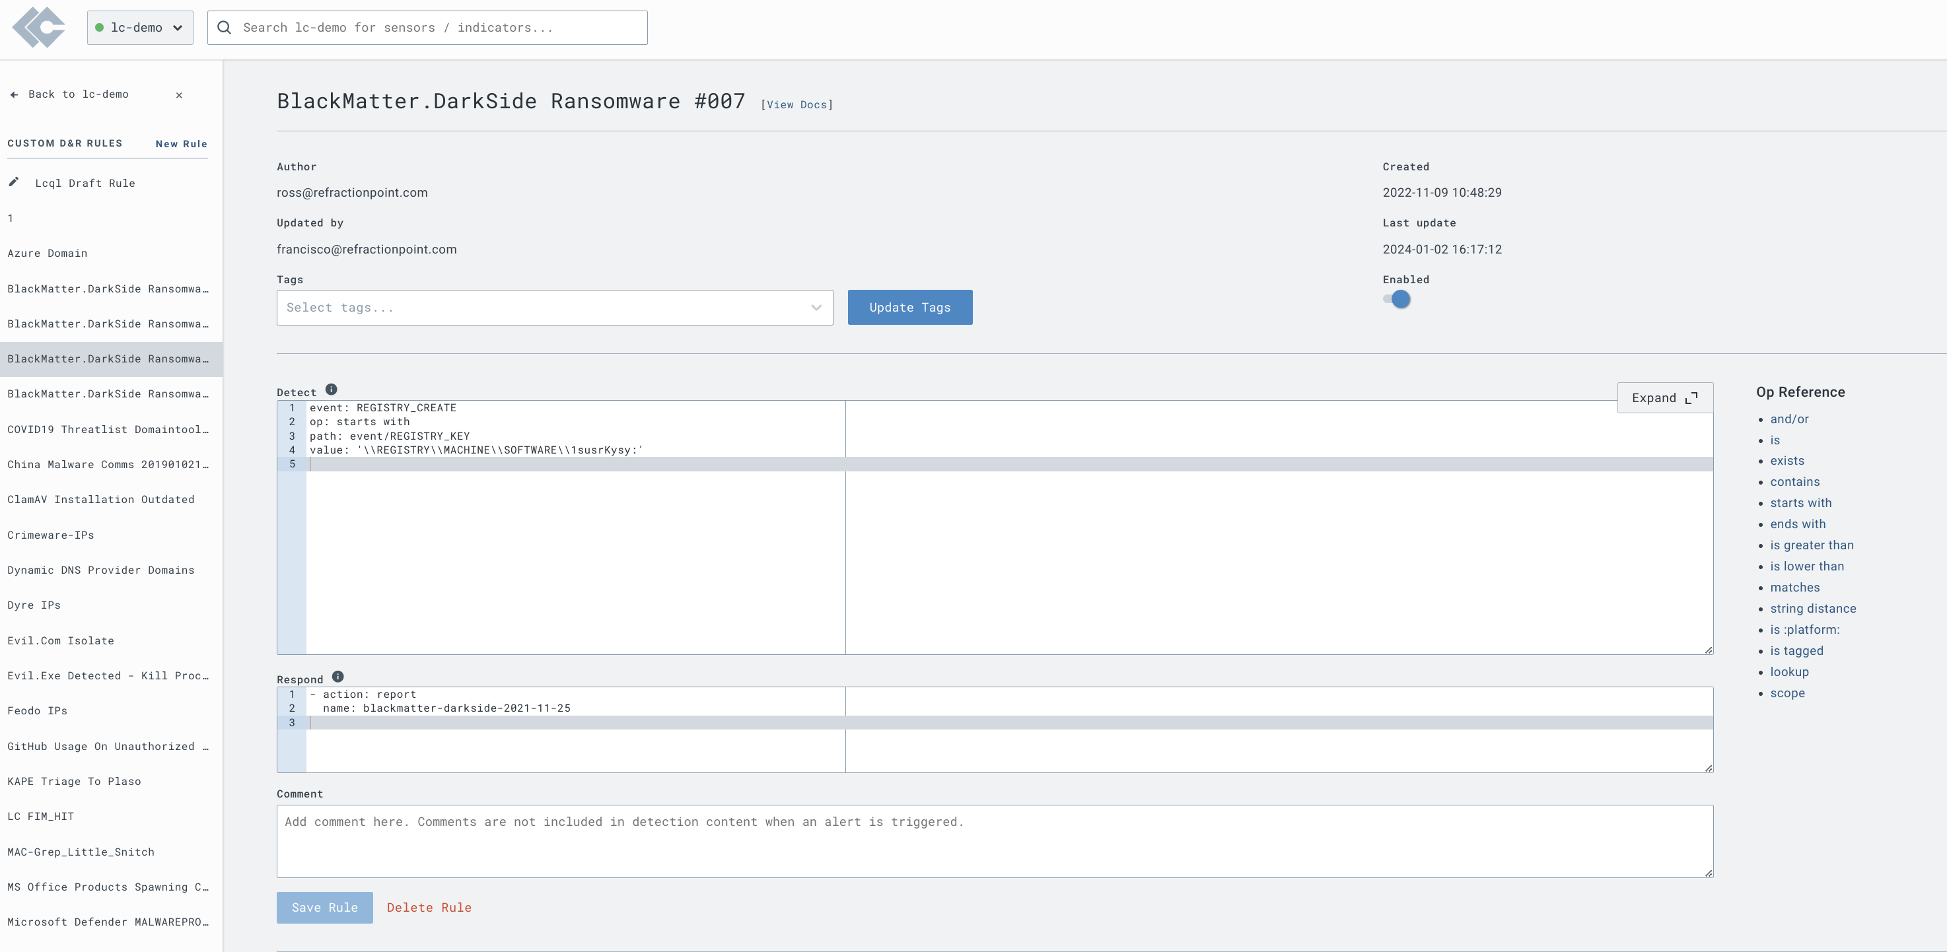Close the sidebar with X icon

click(x=179, y=95)
